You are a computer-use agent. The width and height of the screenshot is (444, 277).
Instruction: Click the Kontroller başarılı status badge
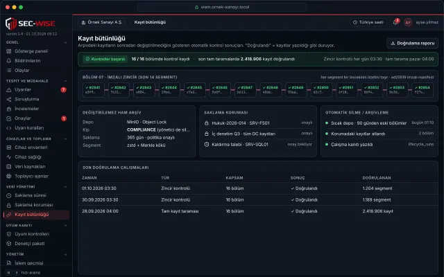point(105,59)
